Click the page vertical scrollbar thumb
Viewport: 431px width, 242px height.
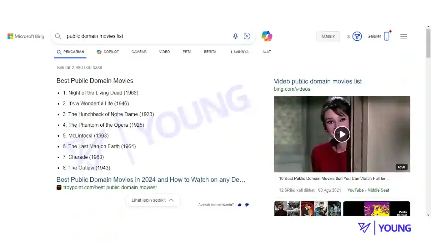[x=428, y=43]
